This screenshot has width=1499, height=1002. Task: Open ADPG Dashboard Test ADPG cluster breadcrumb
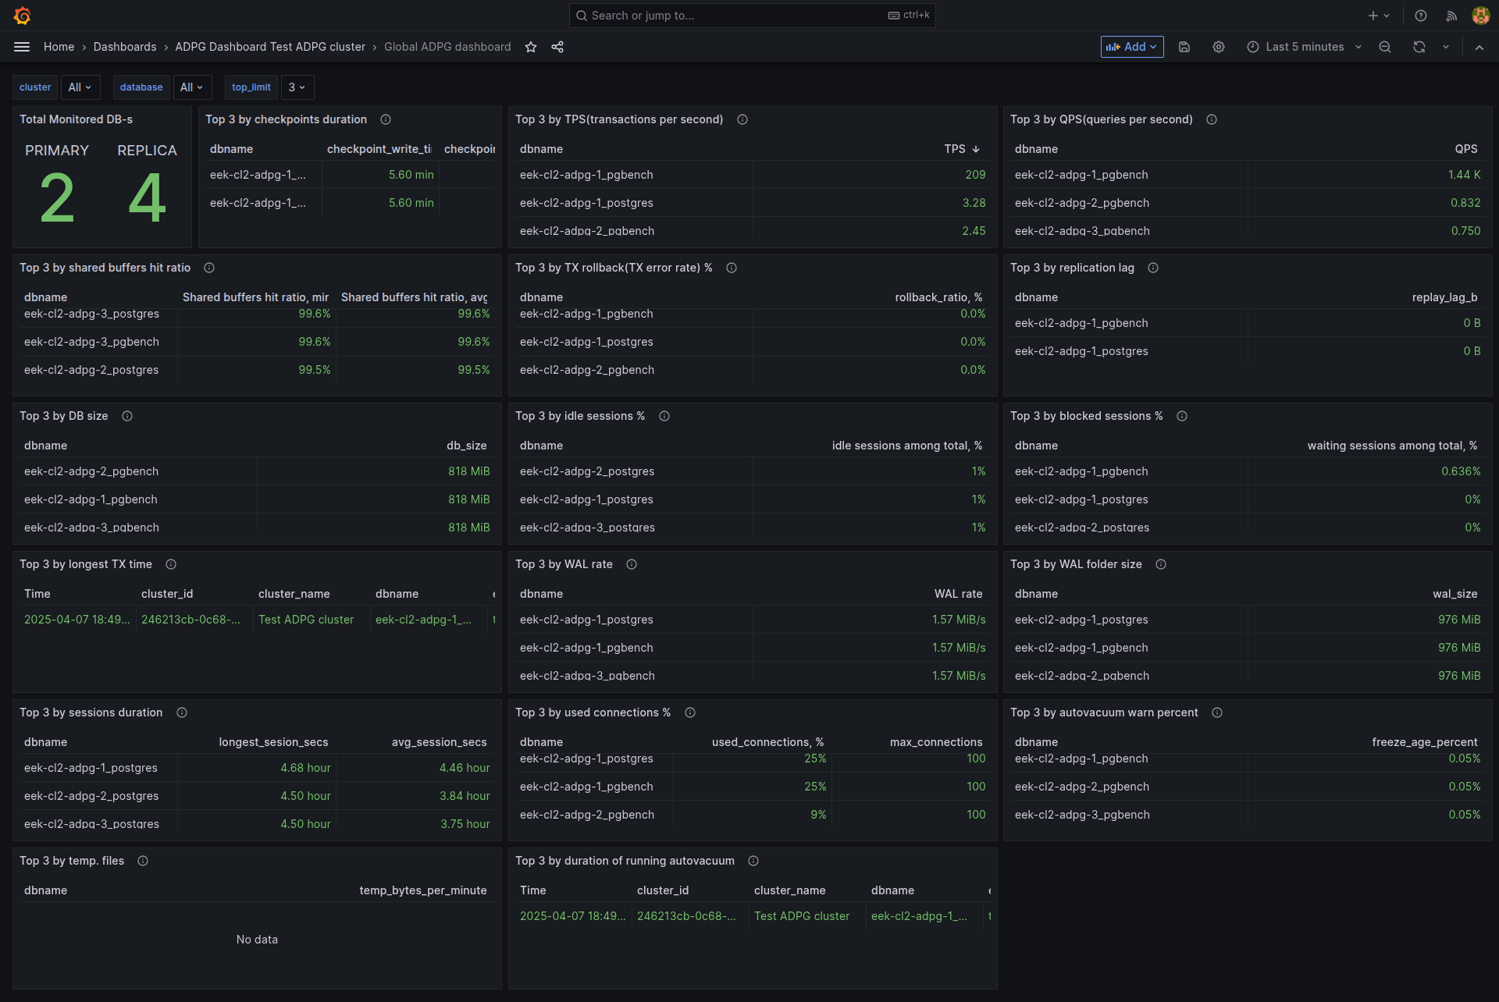click(x=270, y=47)
